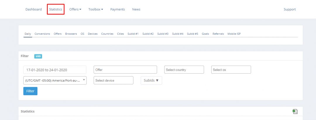316x120 pixels.
Task: Open the Goals statistics tab
Action: click(x=205, y=34)
